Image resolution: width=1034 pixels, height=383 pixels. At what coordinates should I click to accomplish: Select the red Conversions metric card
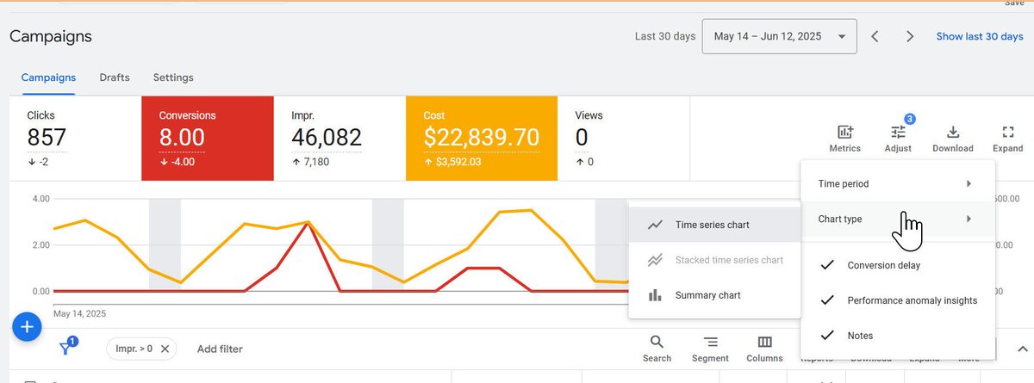(208, 139)
